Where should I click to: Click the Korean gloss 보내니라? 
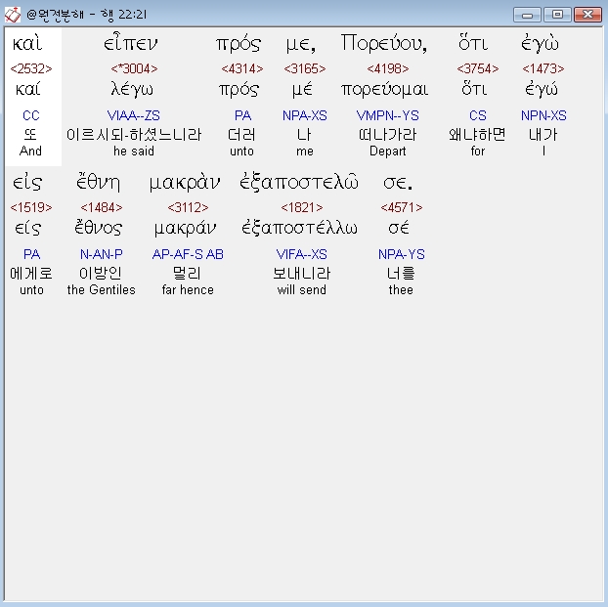coord(302,274)
